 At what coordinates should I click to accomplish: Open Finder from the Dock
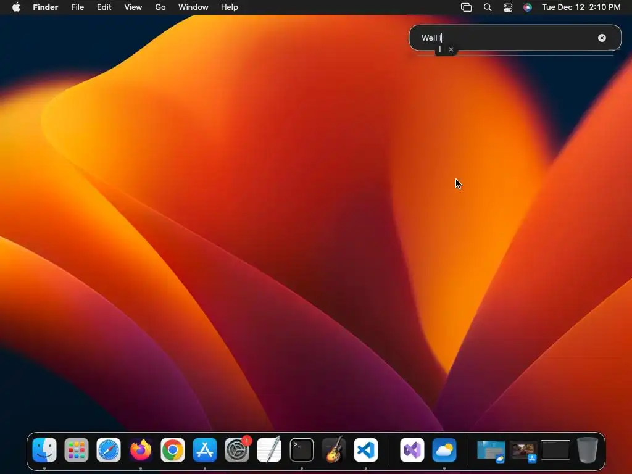coord(44,449)
